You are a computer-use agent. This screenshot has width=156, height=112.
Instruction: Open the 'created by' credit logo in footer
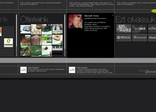click(150, 72)
